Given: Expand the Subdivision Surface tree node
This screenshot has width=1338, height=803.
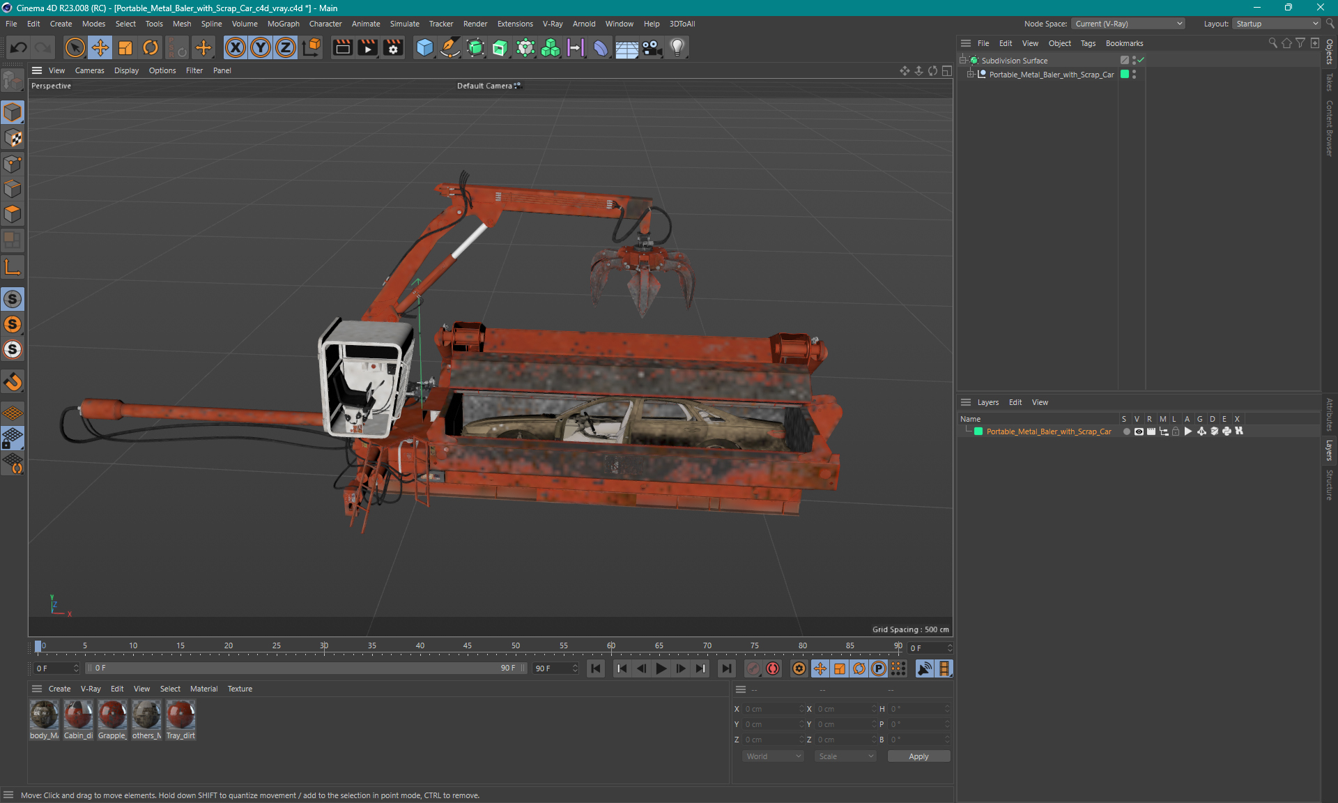Looking at the screenshot, I should pyautogui.click(x=963, y=60).
